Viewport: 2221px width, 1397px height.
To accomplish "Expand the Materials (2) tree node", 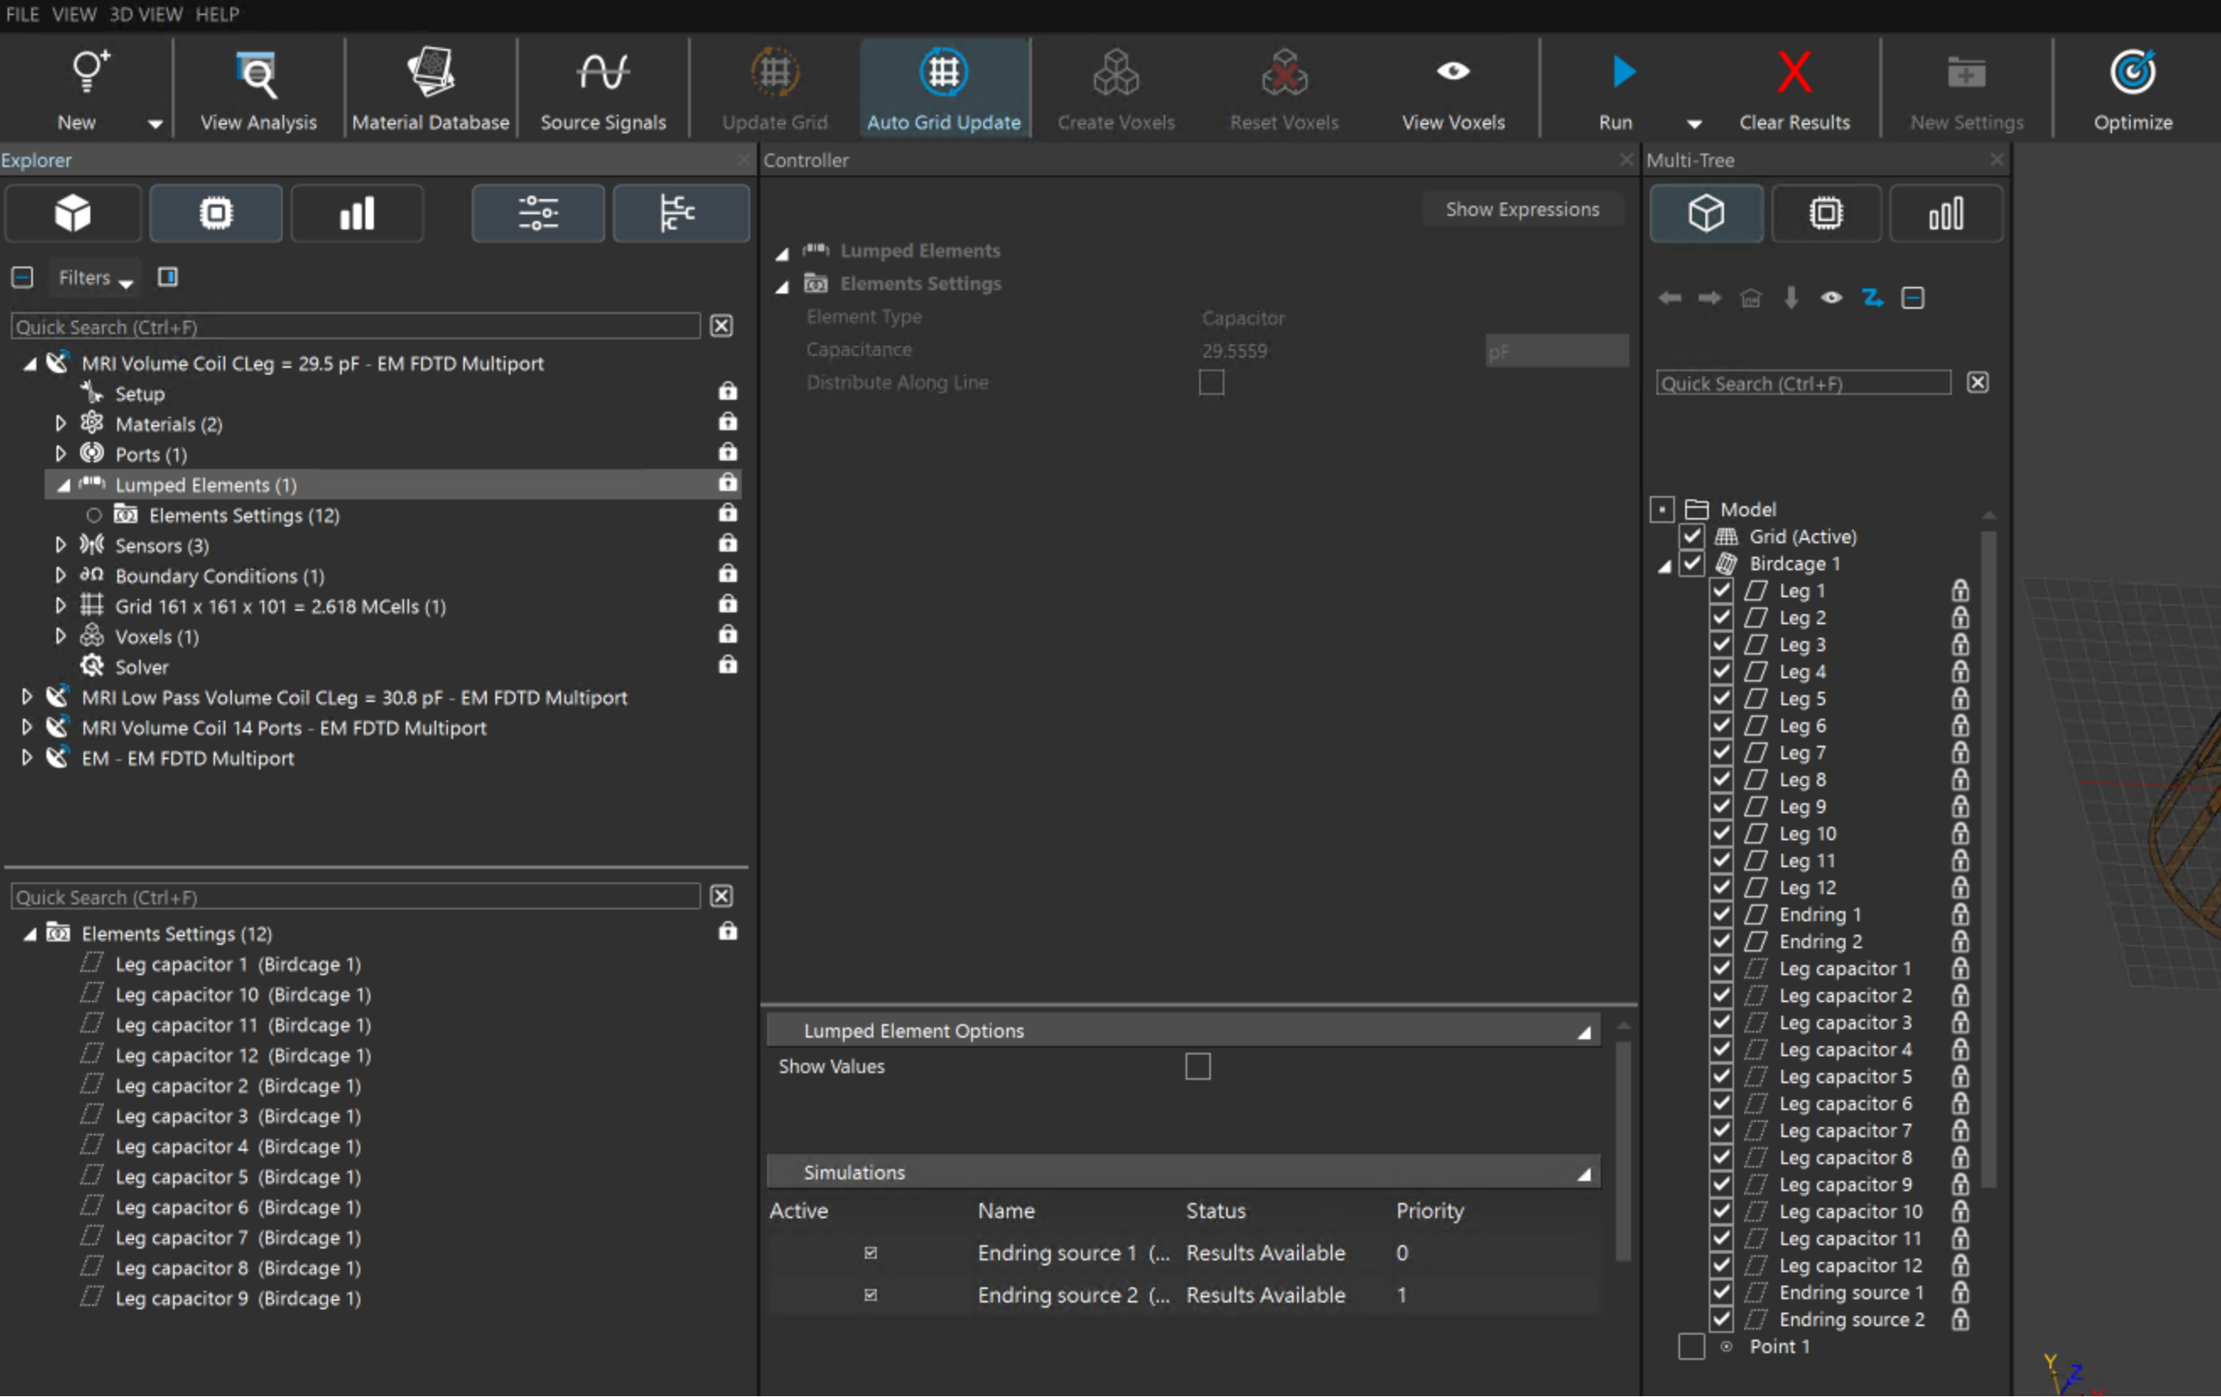I will pos(61,424).
